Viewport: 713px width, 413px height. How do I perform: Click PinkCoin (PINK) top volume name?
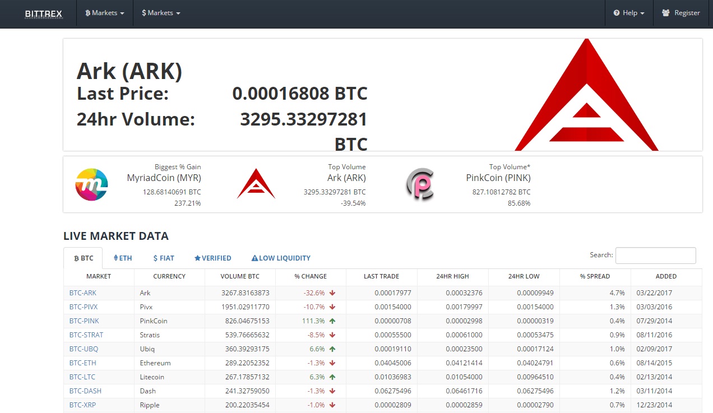click(498, 178)
